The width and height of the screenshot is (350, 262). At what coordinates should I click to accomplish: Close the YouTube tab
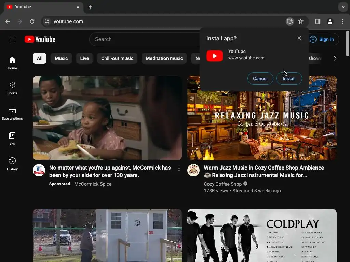click(78, 7)
